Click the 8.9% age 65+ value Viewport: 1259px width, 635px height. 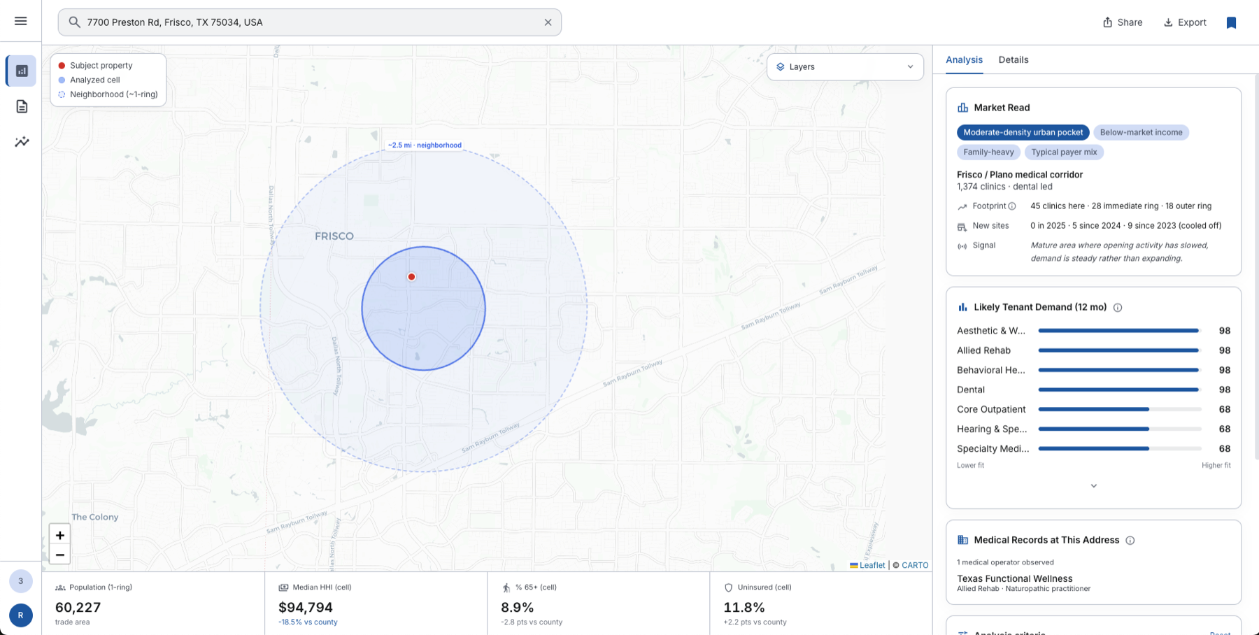[x=518, y=608]
